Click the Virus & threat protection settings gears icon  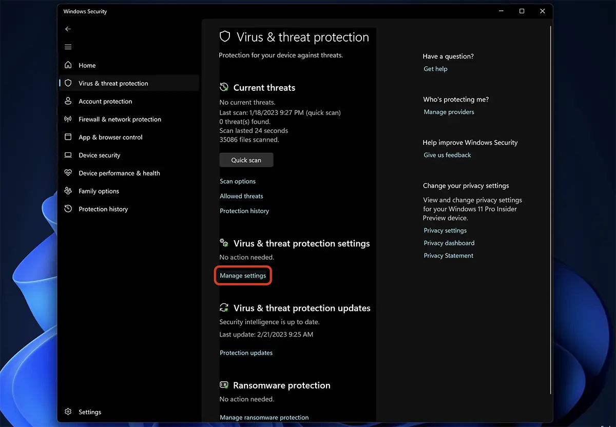[224, 243]
